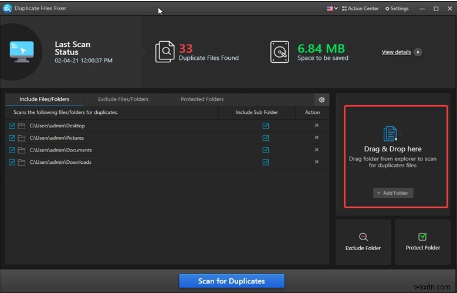Select the C:\Users\admin\Downloads path
457x293 pixels.
pos(60,162)
